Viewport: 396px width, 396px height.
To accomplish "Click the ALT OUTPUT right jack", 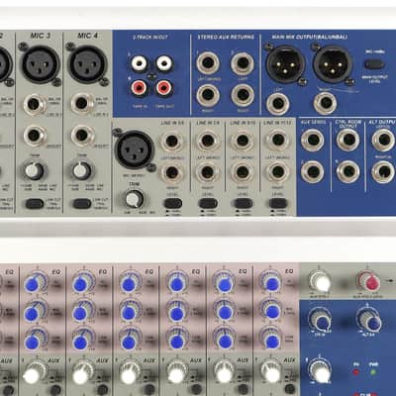I will (x=383, y=171).
